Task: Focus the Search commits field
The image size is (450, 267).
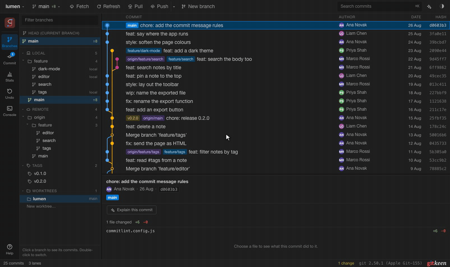Action: click(379, 6)
